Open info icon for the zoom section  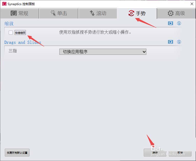click(179, 23)
